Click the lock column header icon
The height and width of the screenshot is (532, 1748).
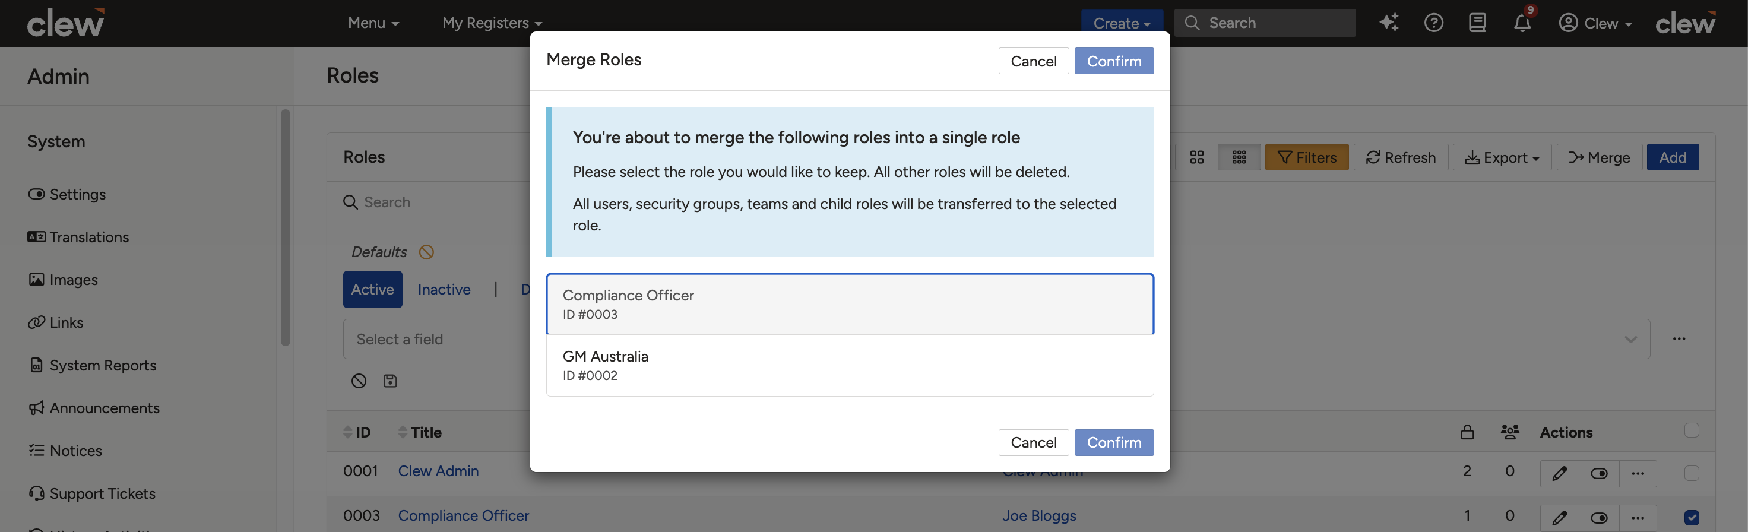(1467, 432)
